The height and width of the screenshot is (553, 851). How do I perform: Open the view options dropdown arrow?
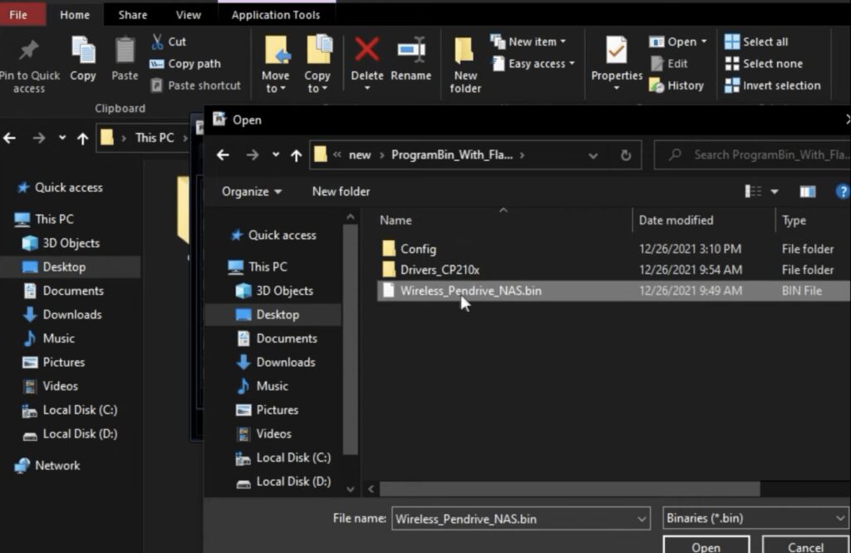coord(775,191)
